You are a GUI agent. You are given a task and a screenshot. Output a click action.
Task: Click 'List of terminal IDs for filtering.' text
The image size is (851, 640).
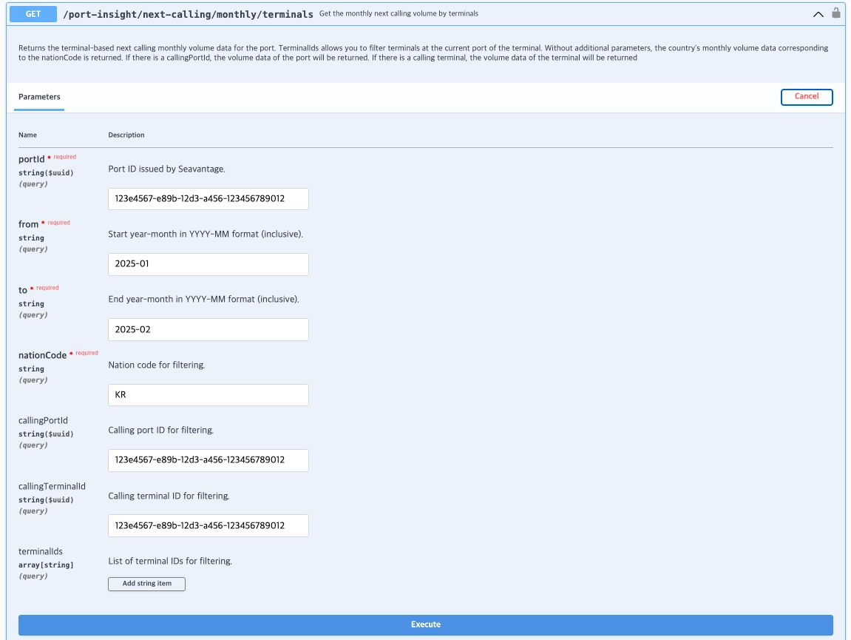[x=170, y=562]
